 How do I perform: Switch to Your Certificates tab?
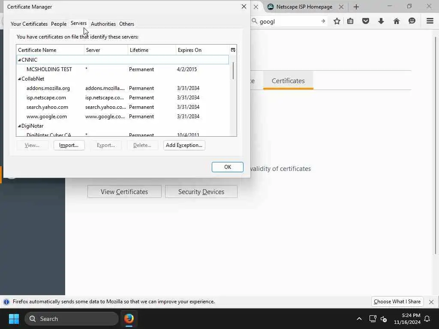point(29,24)
